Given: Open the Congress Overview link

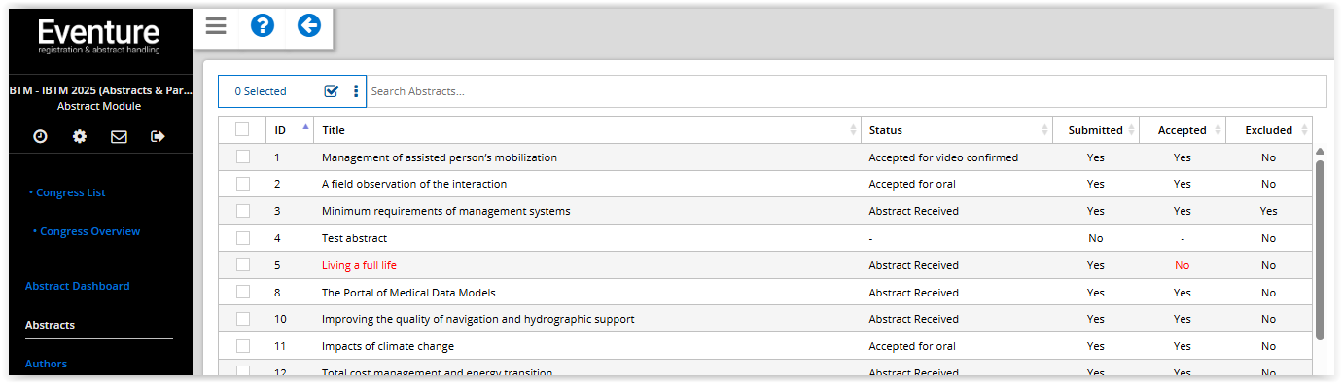Looking at the screenshot, I should (87, 231).
